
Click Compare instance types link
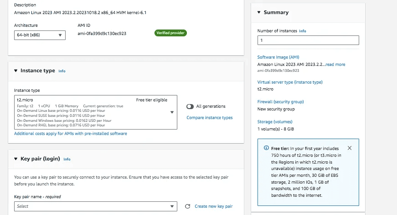[x=209, y=118]
